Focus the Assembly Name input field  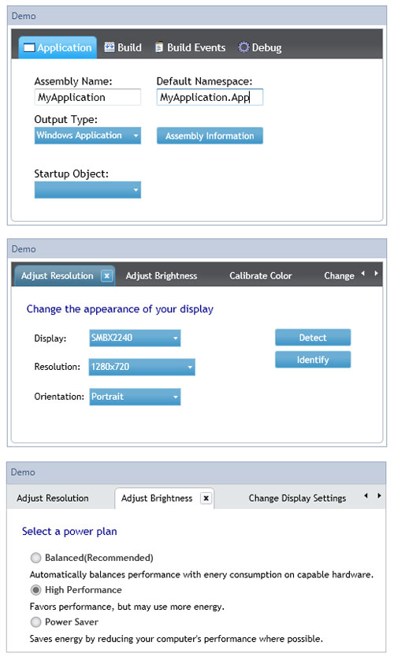click(87, 97)
